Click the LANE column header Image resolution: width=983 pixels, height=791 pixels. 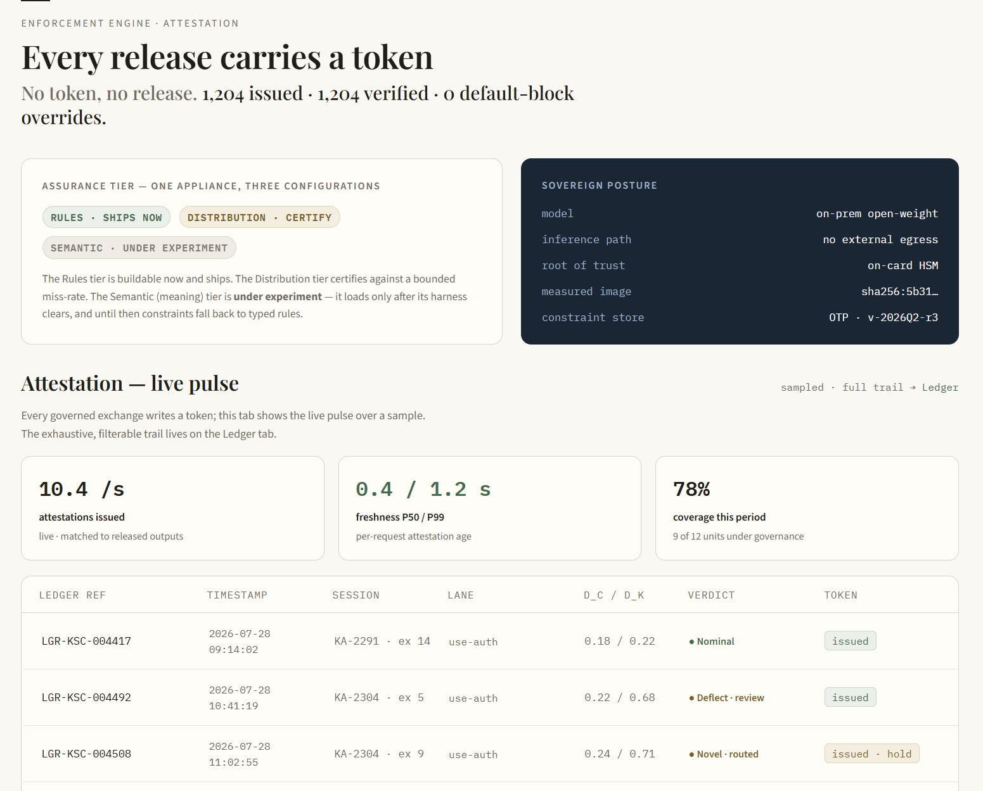(461, 595)
